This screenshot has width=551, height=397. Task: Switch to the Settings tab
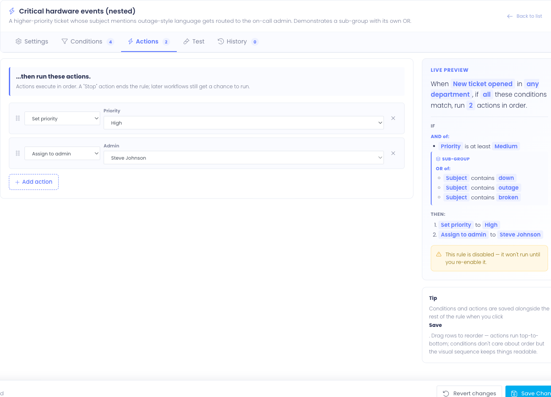pos(32,41)
